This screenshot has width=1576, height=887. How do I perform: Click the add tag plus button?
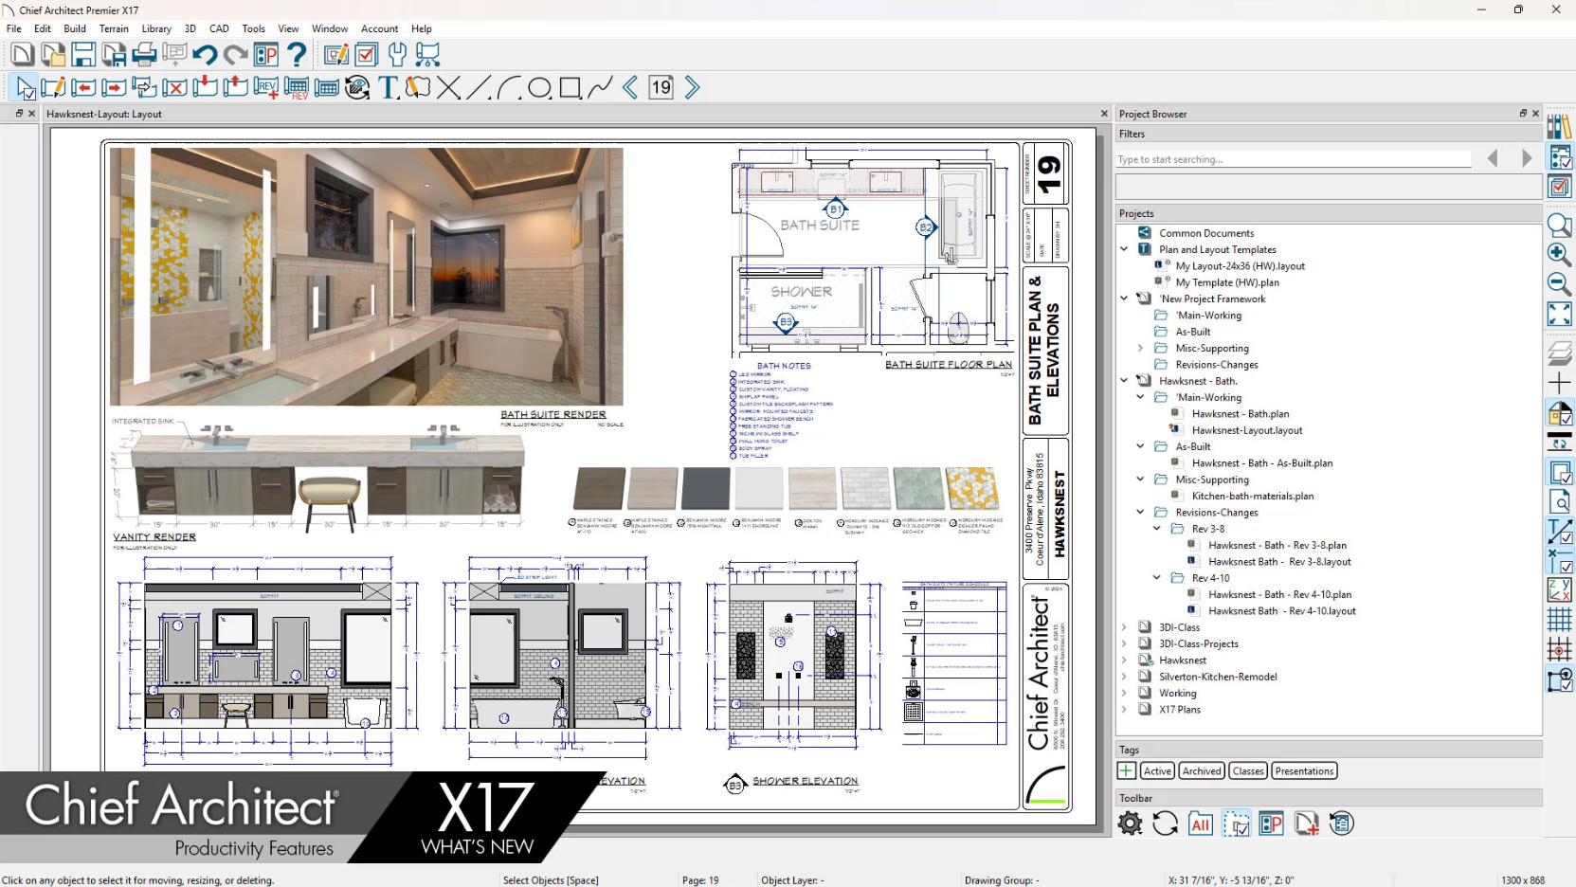click(1127, 771)
